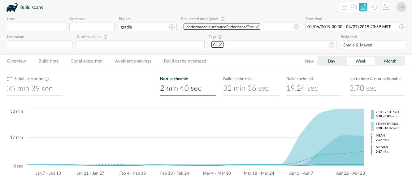Open the Build tool dropdown
412x187 pixels.
click(x=373, y=45)
